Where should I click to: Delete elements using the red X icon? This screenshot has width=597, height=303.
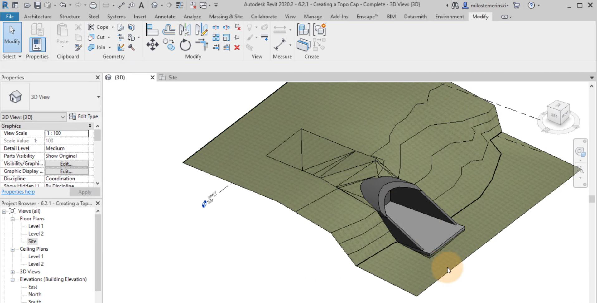tap(237, 48)
